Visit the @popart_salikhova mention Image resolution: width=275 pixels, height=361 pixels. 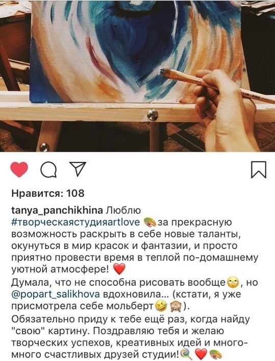tap(56, 295)
